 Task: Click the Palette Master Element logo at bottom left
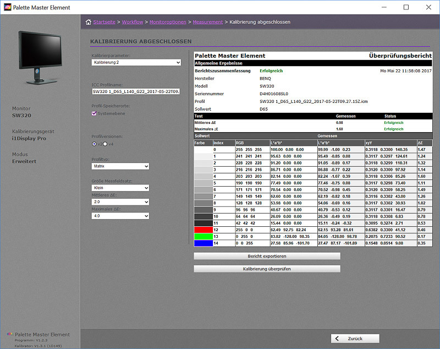[x=10, y=334]
